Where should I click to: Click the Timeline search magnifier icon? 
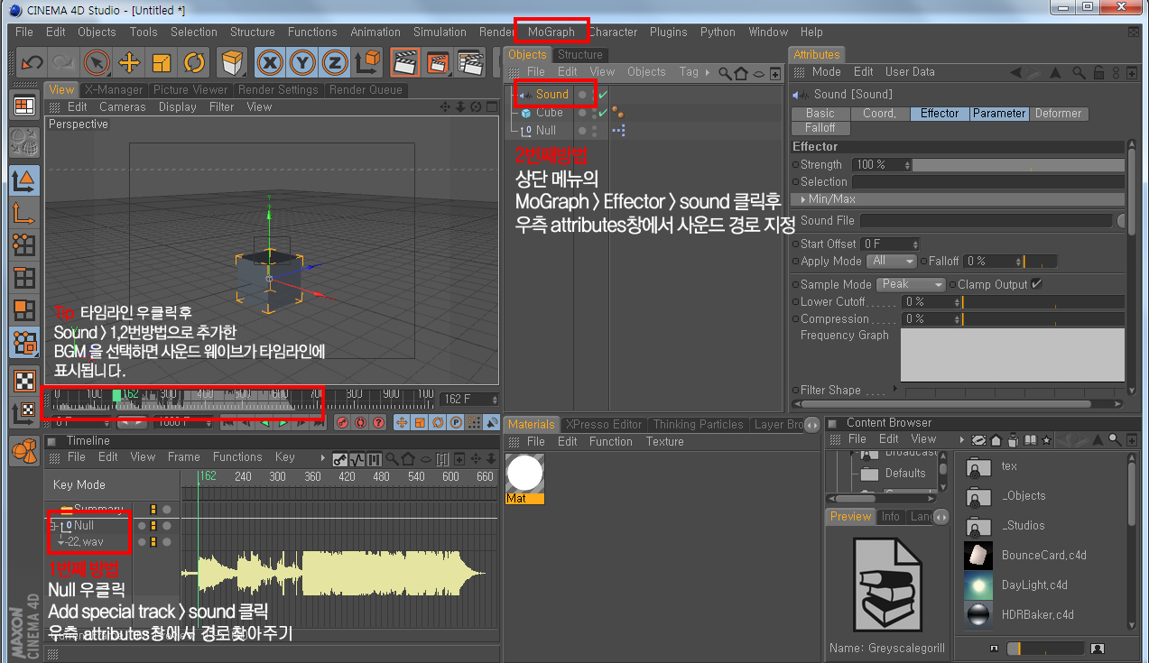pos(391,458)
